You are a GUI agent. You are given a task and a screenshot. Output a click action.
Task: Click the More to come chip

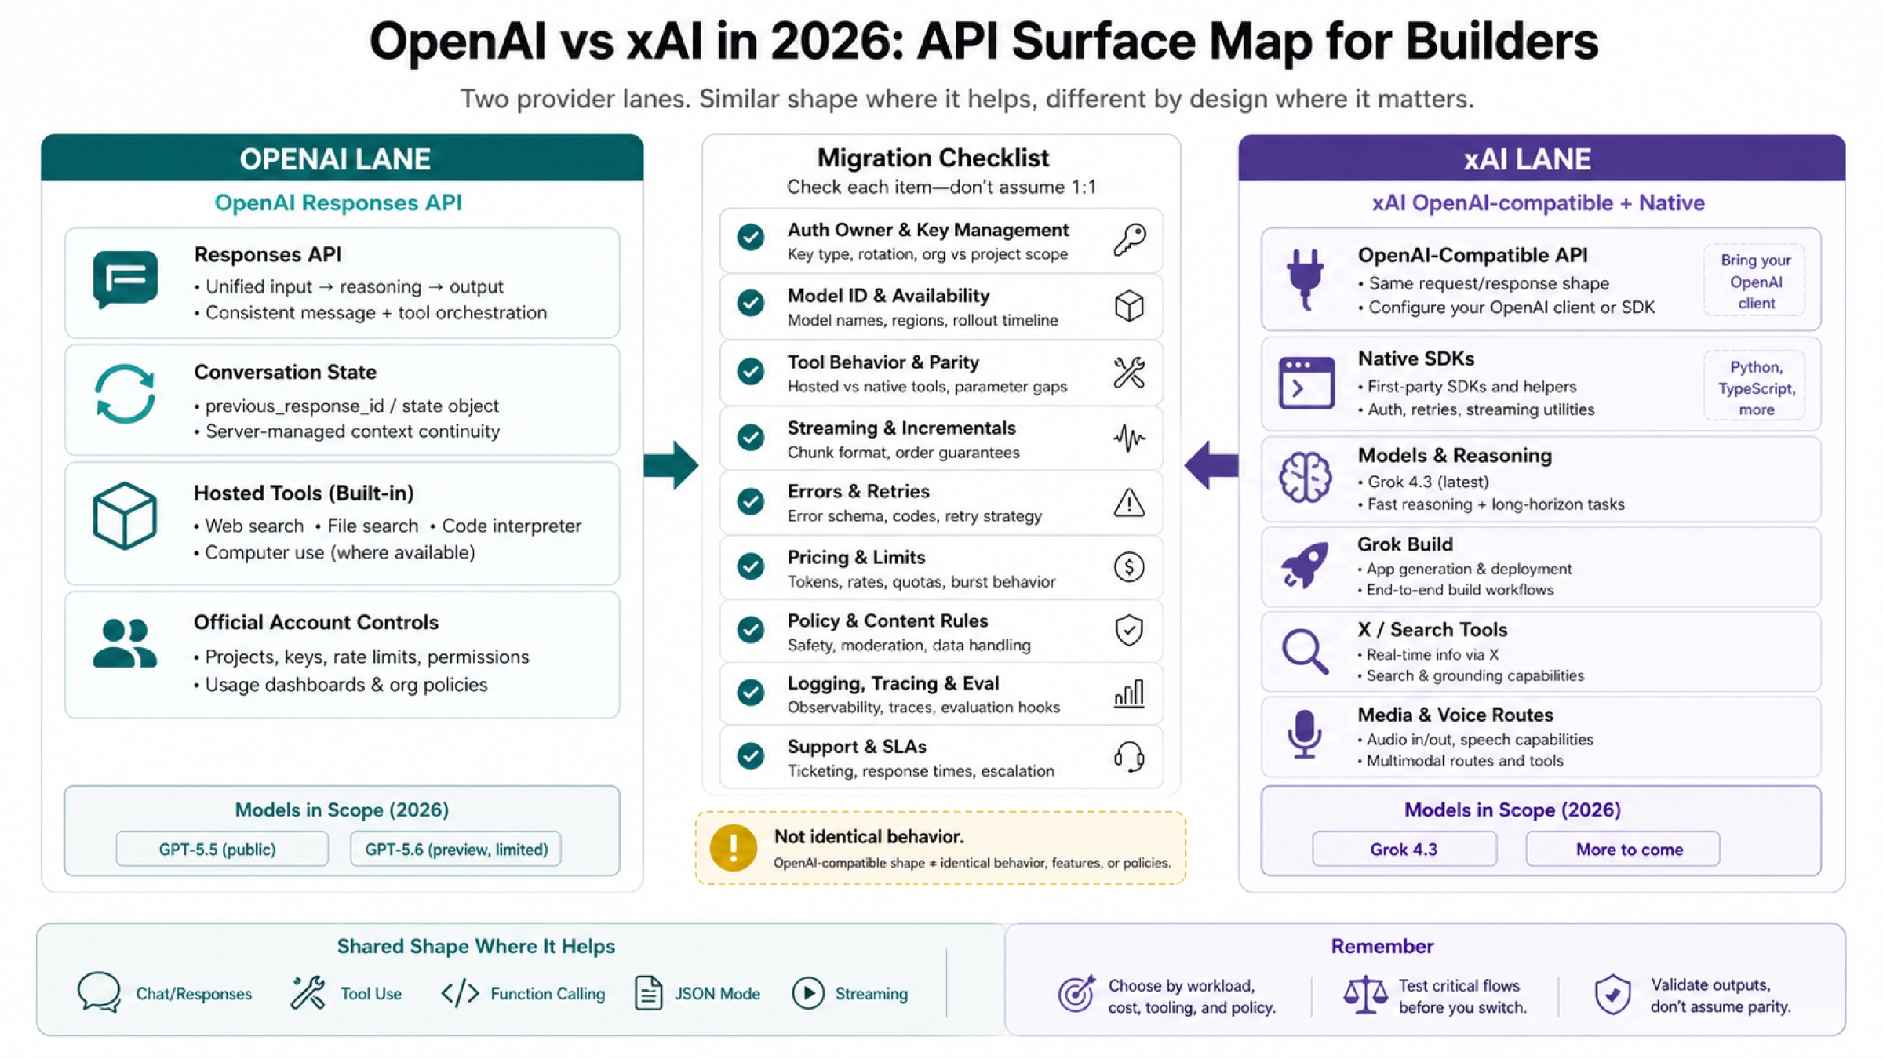[1623, 849]
